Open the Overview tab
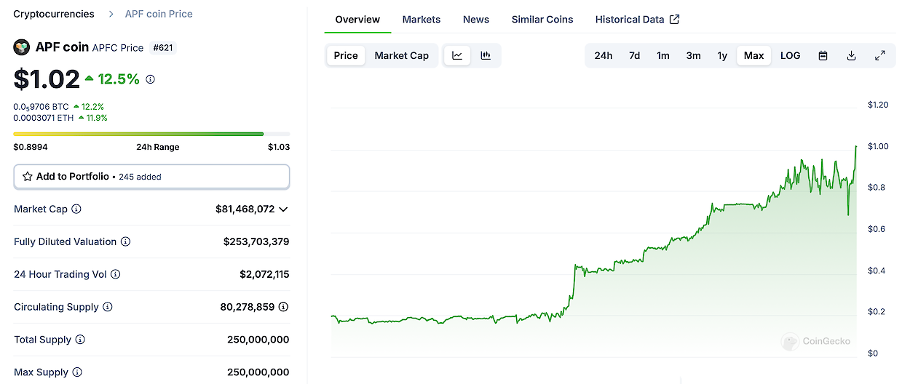 [x=357, y=20]
